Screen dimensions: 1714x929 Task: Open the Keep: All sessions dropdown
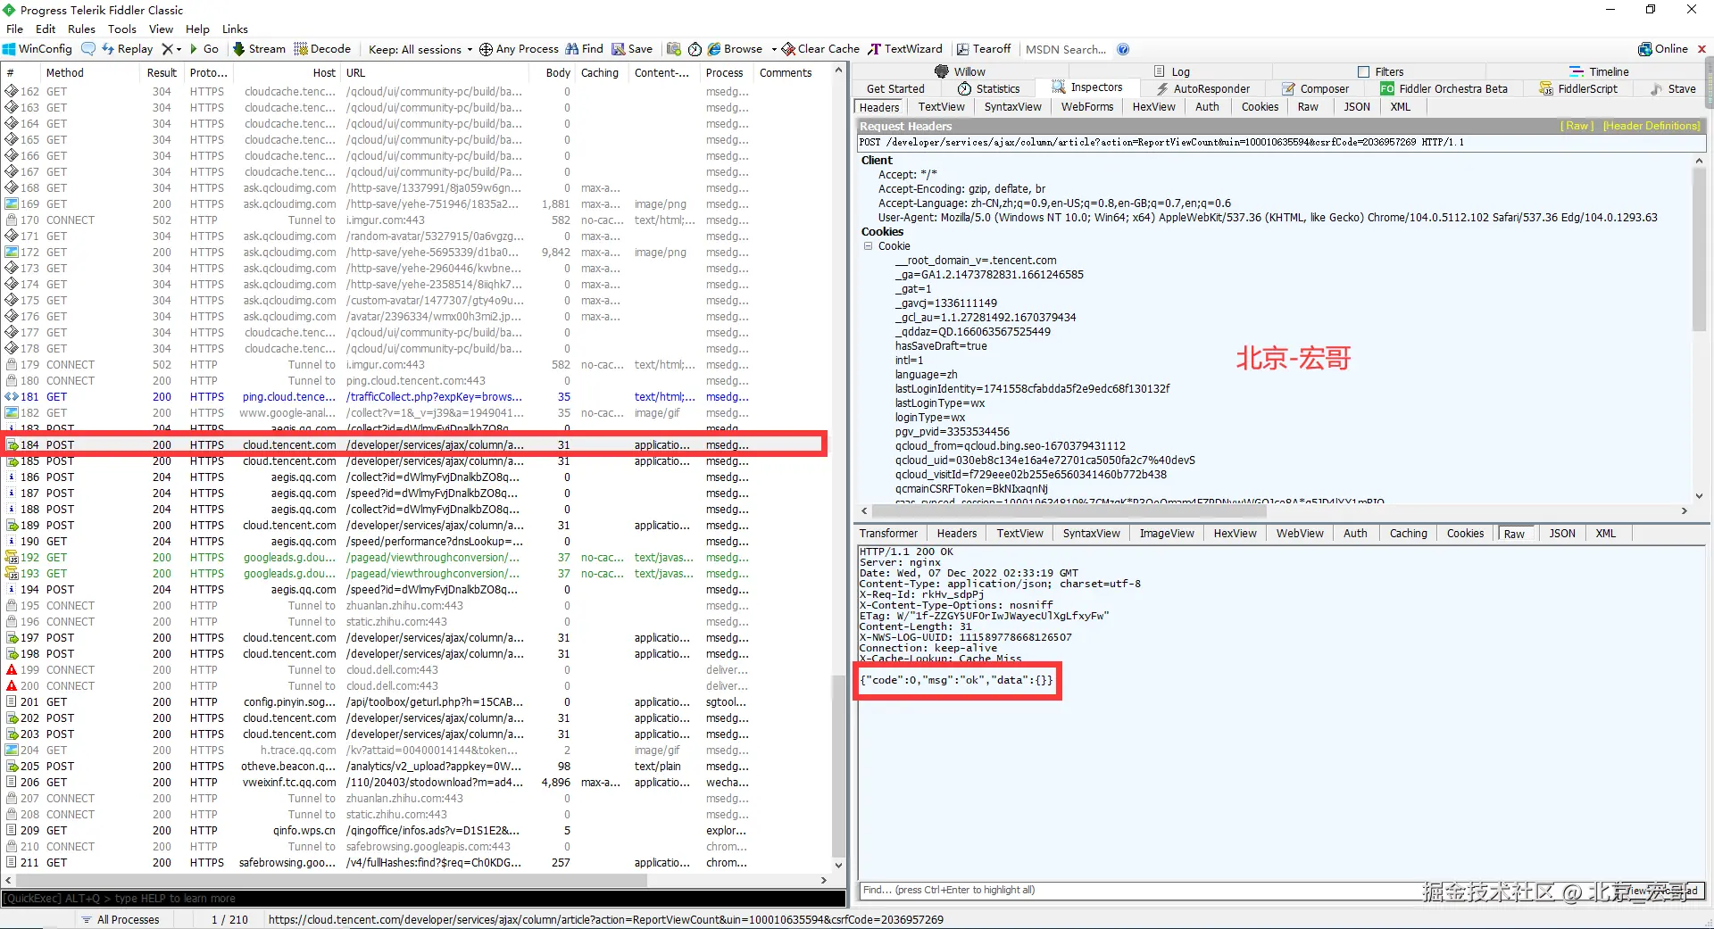coord(420,49)
